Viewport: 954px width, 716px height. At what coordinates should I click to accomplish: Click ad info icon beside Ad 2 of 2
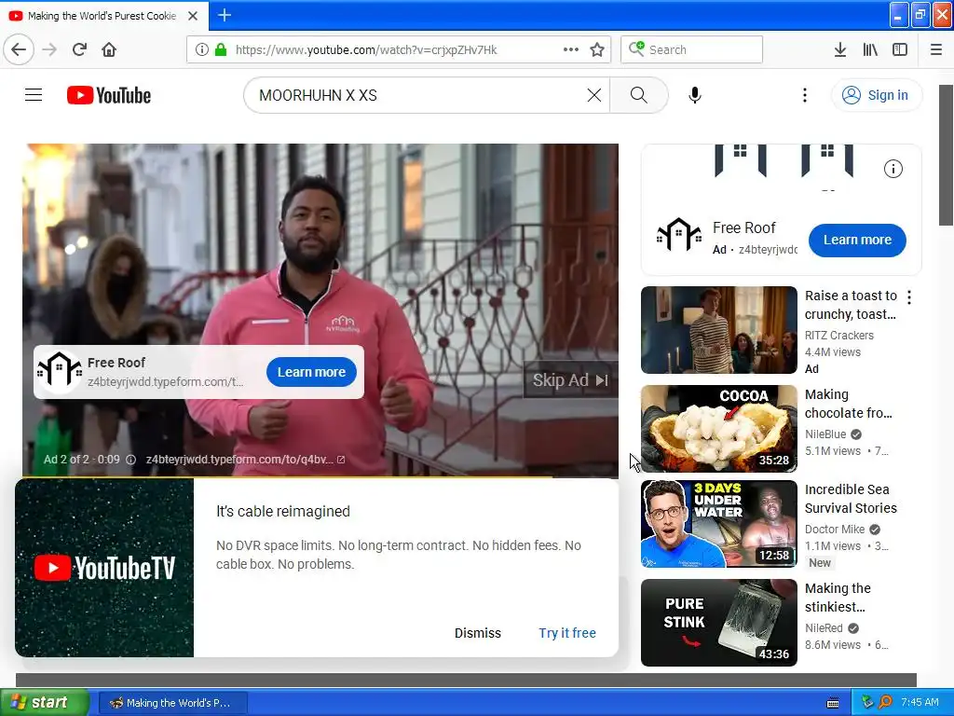(130, 460)
